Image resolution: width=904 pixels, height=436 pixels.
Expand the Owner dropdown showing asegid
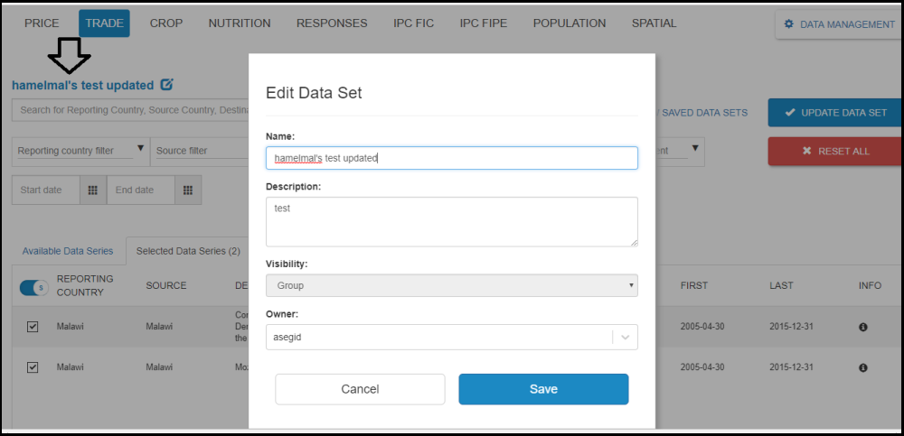tap(625, 337)
